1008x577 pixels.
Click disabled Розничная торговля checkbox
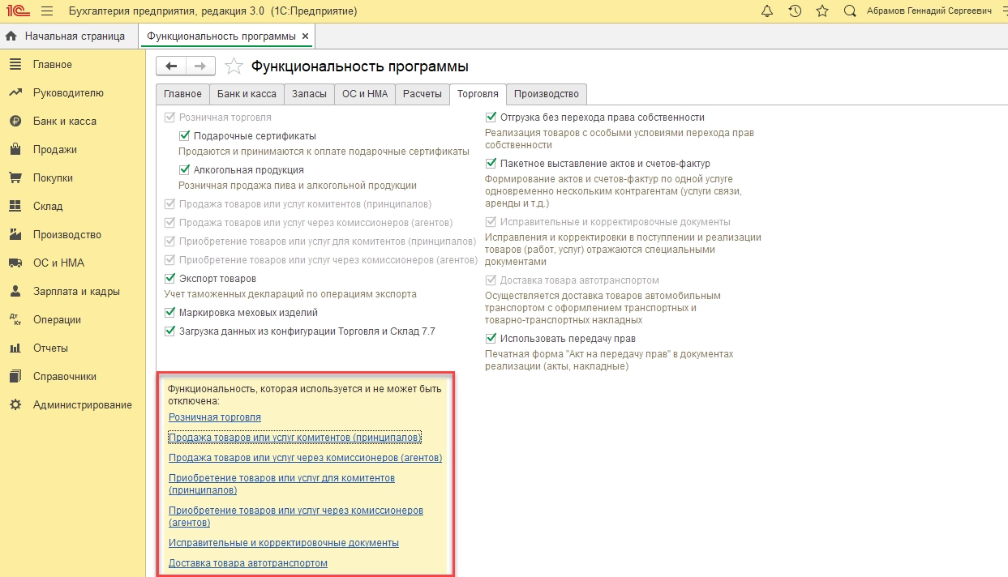click(x=169, y=118)
